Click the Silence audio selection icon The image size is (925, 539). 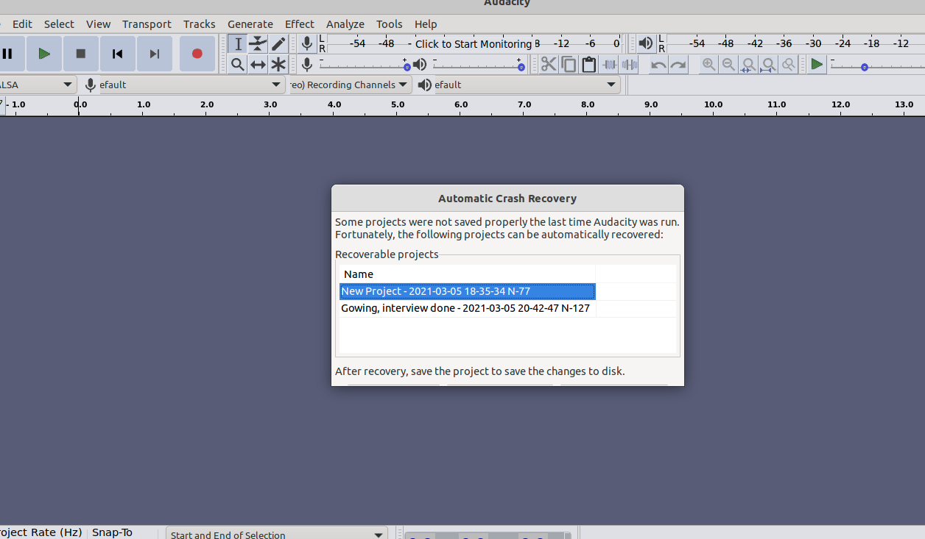click(x=629, y=65)
